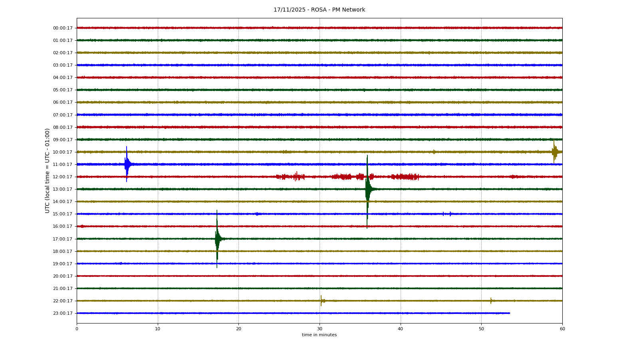Viewport: 639px width, 359px height.
Task: Click the '30' tick on the x-axis
Action: (x=319, y=329)
